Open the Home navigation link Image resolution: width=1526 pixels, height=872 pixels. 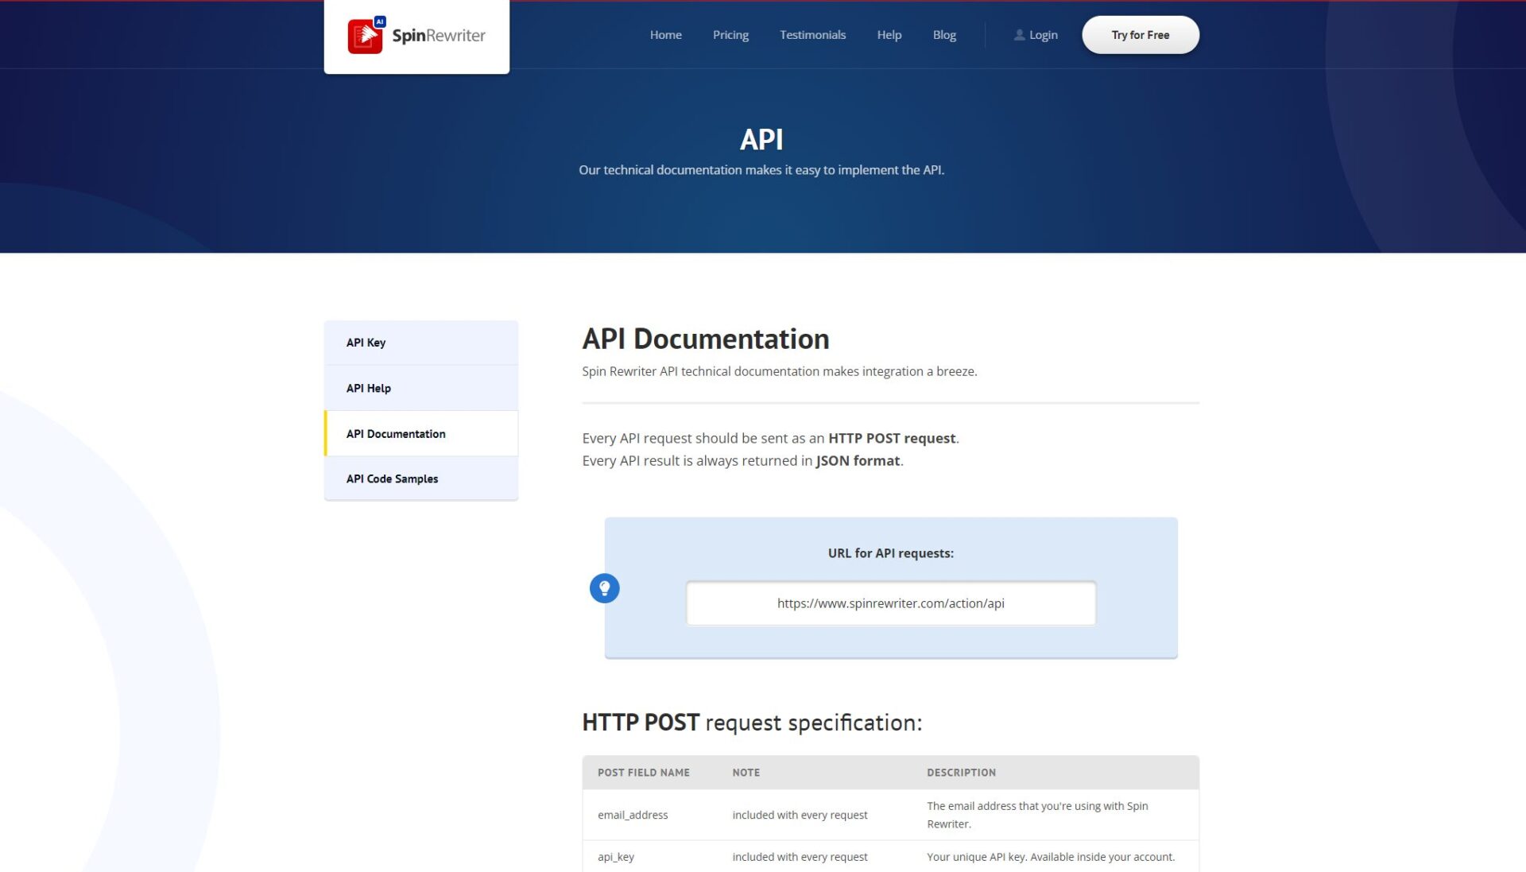pos(665,35)
